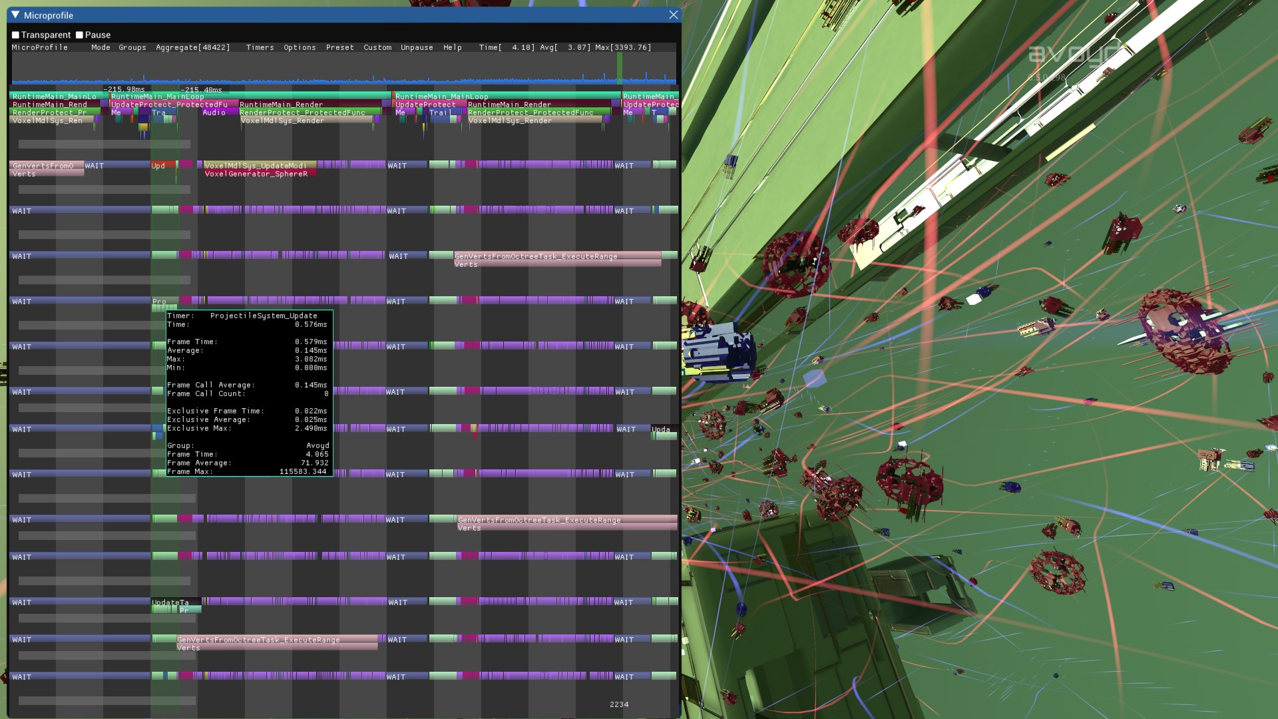1278x719 pixels.
Task: Enable the Pause checkbox
Action: pos(80,35)
